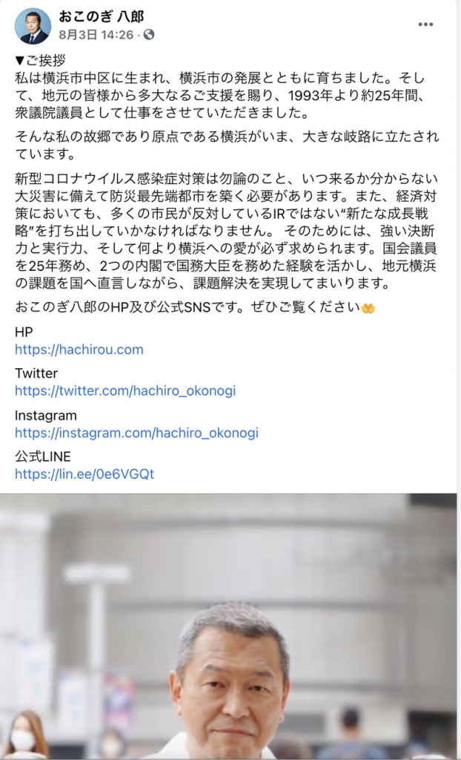Click the "Instagram" label text
461x760 pixels.
tap(45, 416)
